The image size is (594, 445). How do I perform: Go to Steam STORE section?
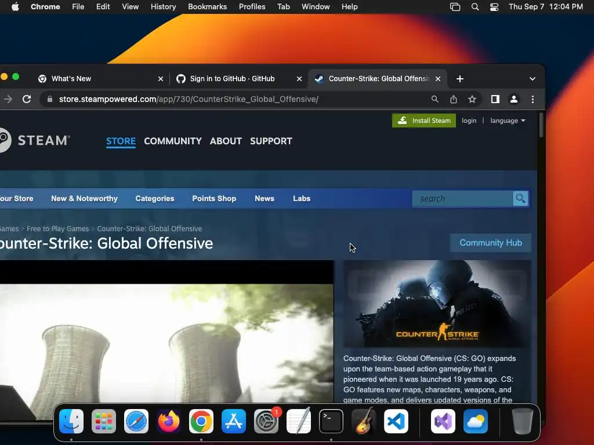[x=121, y=141]
